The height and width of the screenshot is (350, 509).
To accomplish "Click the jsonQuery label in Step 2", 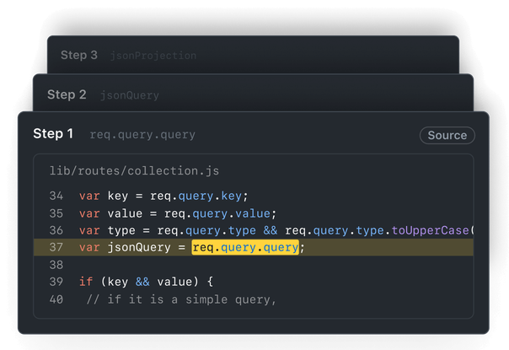I will coord(130,95).
